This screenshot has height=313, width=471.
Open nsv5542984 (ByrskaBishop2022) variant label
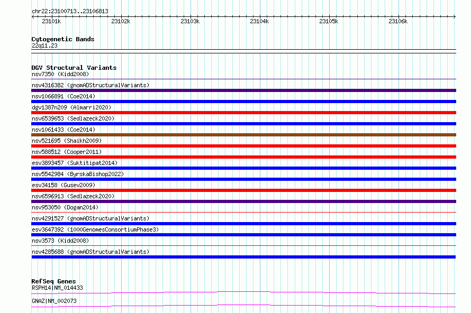tap(78, 174)
